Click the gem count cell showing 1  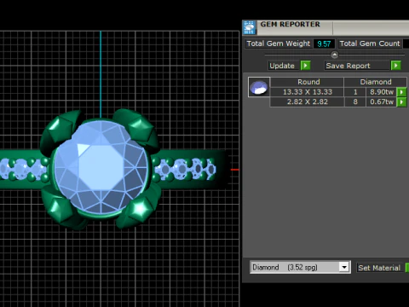(355, 92)
